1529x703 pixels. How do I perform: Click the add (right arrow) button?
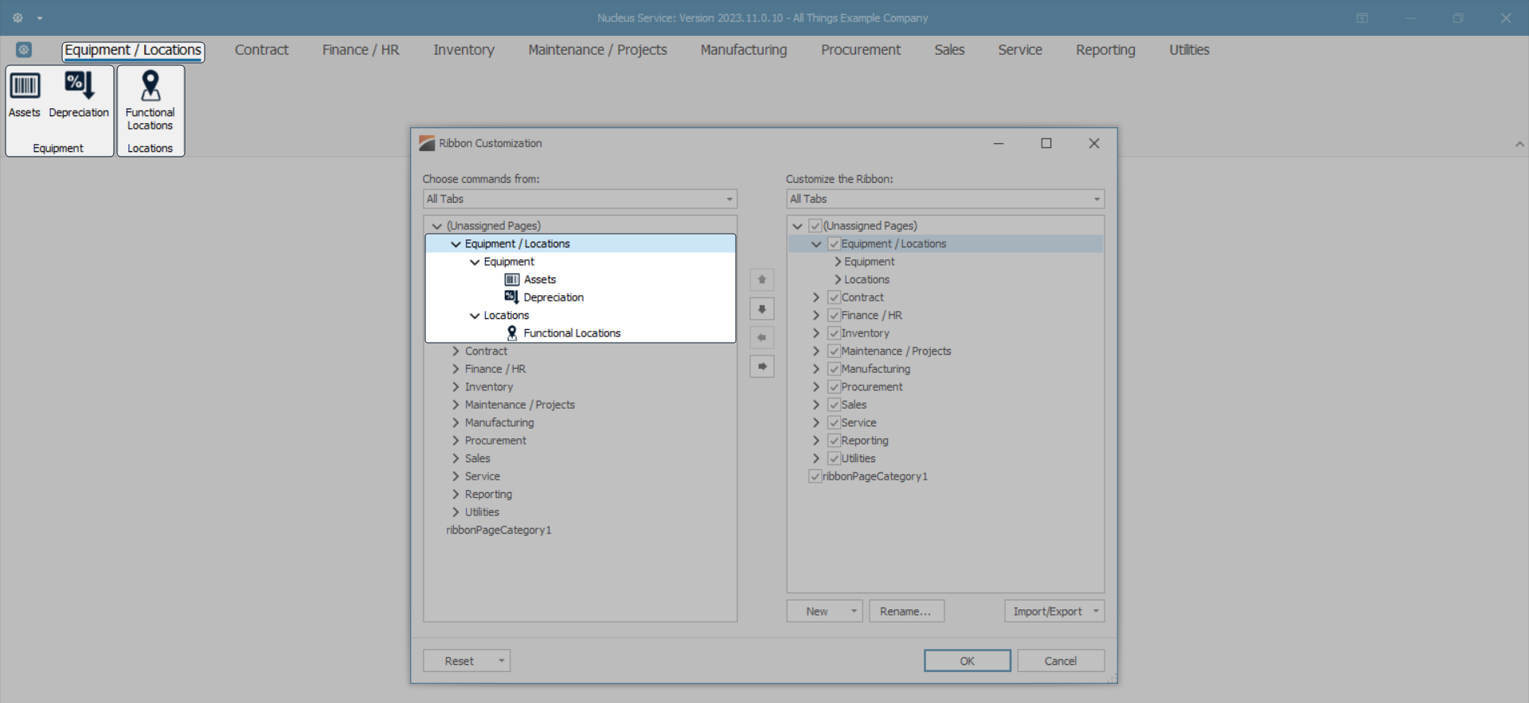pos(762,367)
